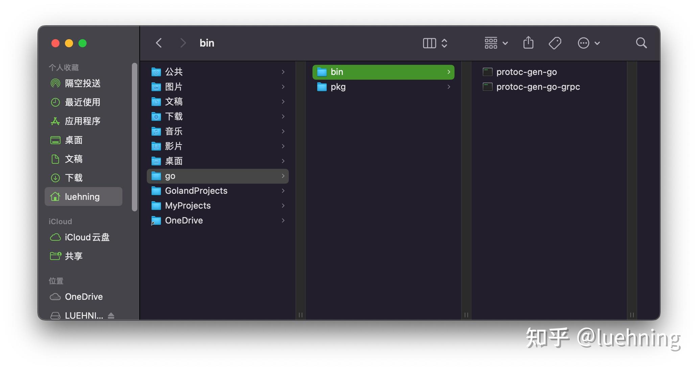The width and height of the screenshot is (698, 370).
Task: Eject the LUEHNI... volume
Action: coord(111,316)
